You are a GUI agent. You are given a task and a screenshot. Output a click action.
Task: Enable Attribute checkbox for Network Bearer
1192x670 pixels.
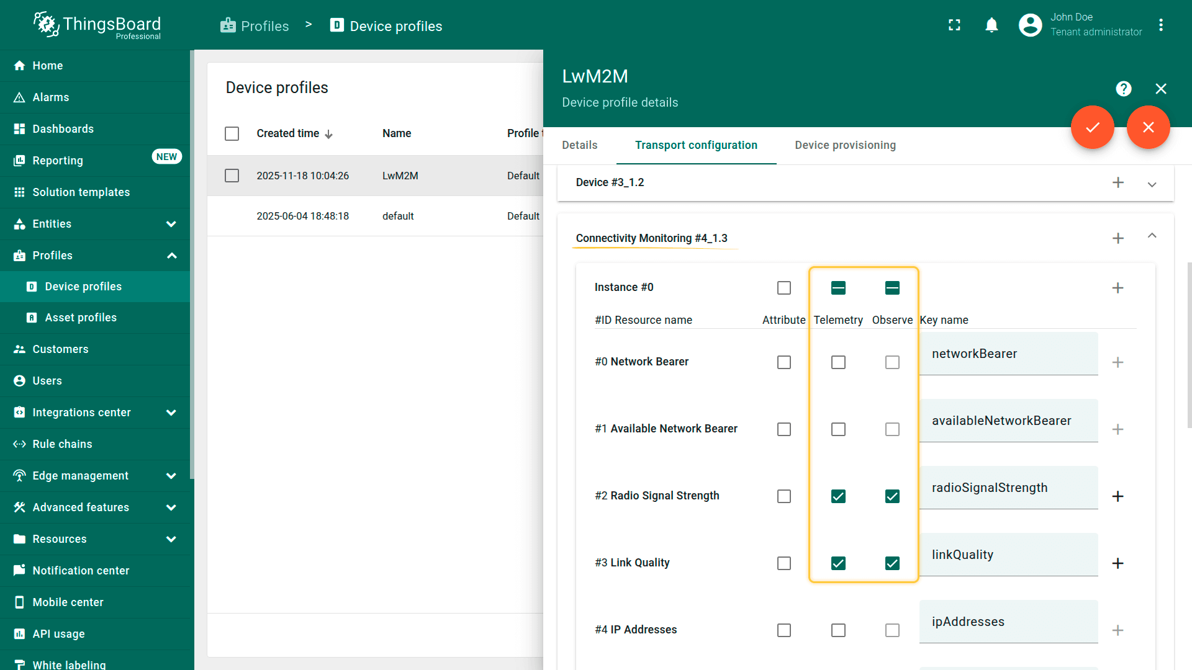point(783,362)
